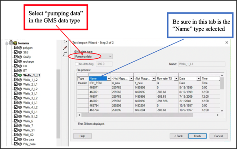Screen dimensions: 237x149
Task: Click the file preview horizontal scrollbar thumb
Action: coord(137,115)
